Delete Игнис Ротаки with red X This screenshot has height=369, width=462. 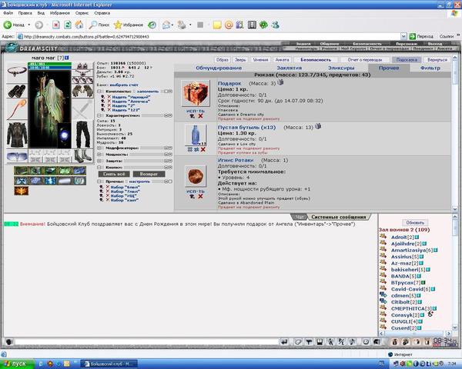point(200,196)
